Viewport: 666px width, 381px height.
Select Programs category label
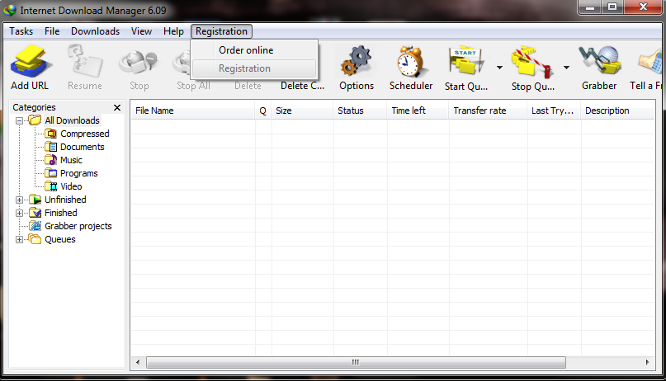click(78, 173)
